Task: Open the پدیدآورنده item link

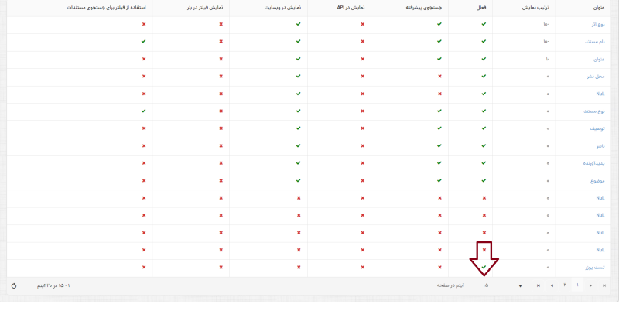Action: point(593,163)
